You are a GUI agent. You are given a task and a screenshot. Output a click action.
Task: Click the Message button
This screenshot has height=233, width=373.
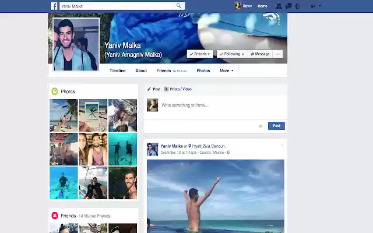[261, 54]
